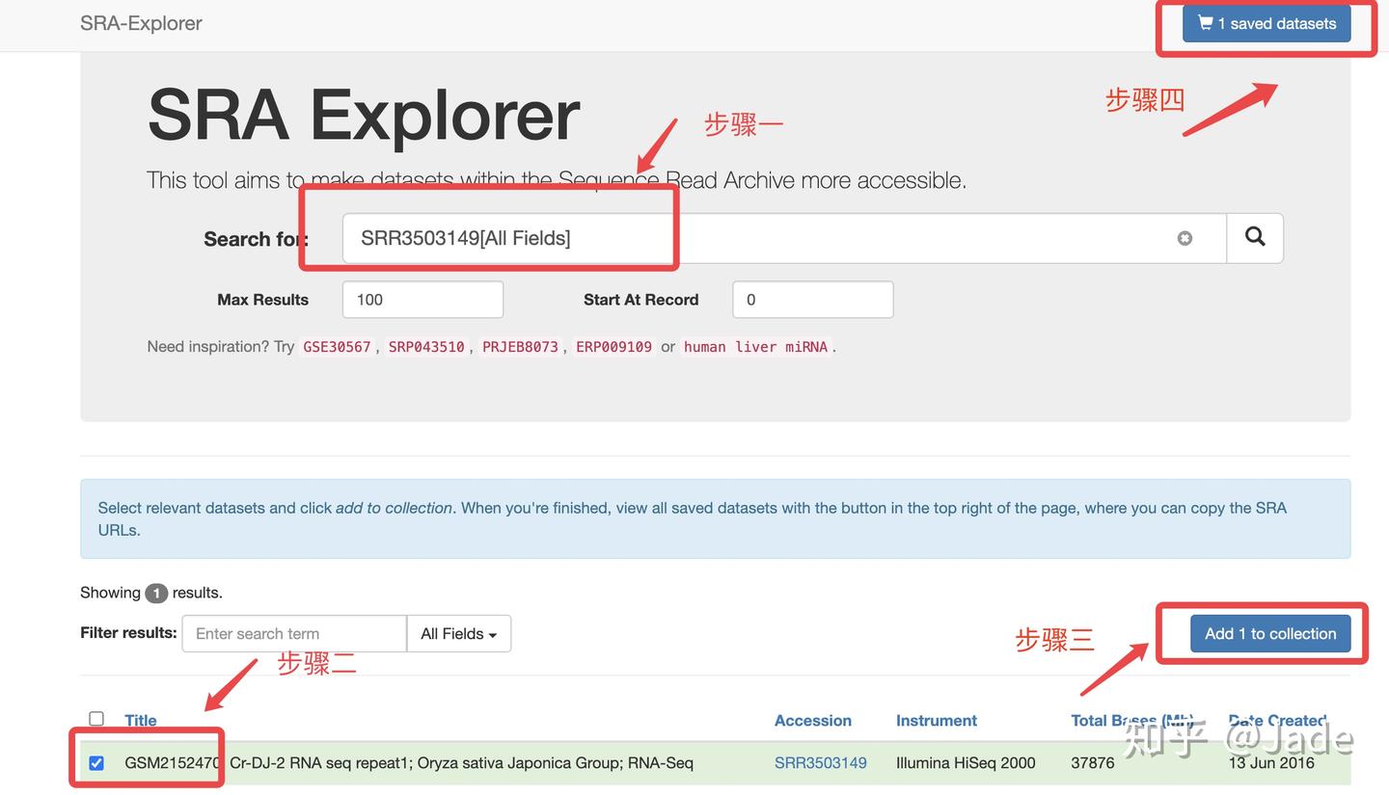Click the Add 1 to collection button
Image resolution: width=1389 pixels, height=795 pixels.
click(x=1269, y=633)
